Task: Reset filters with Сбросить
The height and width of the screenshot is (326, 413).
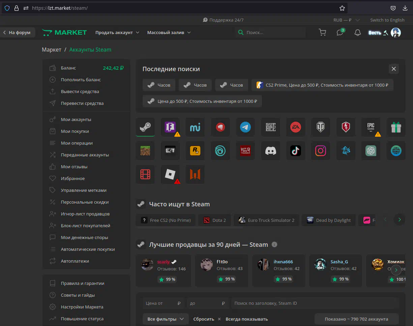Action: (x=207, y=319)
